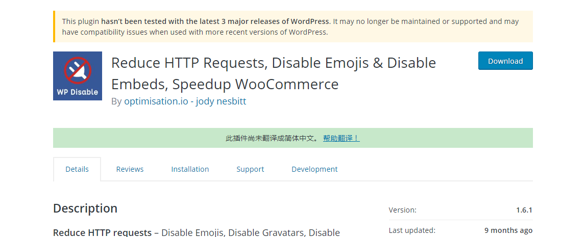Click the 'Last updated:' label

(412, 230)
